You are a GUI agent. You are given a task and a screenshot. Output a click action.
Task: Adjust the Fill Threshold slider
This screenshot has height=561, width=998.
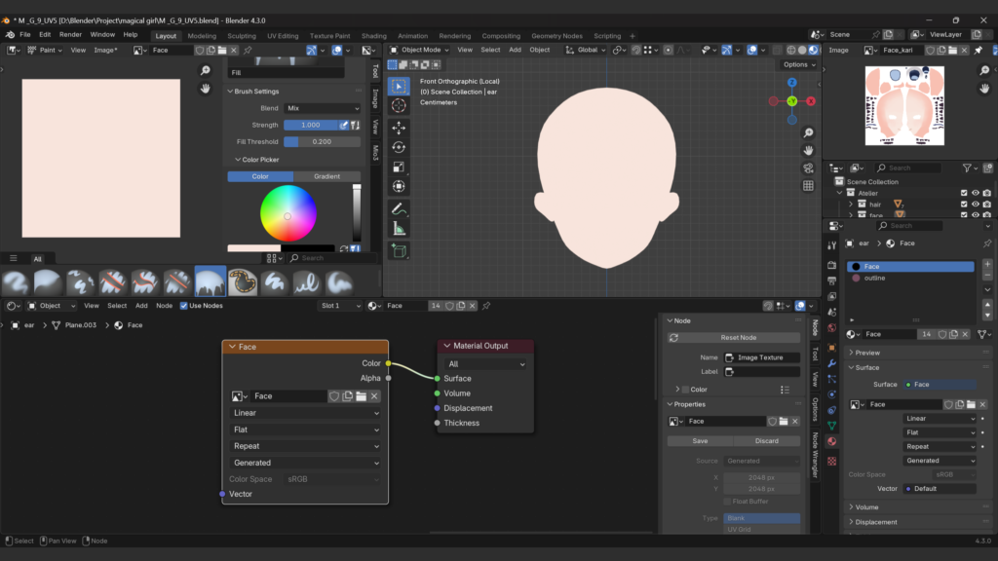click(x=322, y=141)
